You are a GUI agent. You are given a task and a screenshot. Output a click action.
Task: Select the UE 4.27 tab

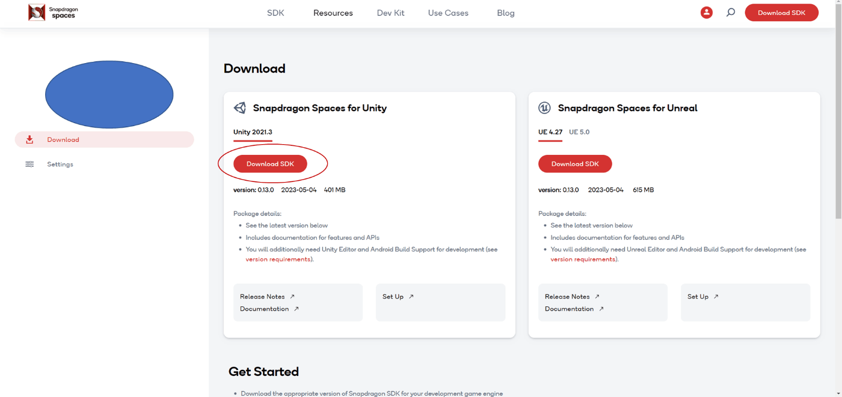[x=550, y=132]
